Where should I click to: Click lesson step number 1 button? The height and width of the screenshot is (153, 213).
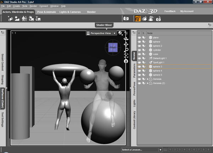click(170, 149)
